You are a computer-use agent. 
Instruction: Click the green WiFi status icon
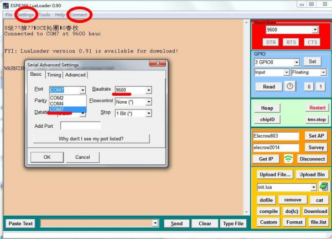click(x=288, y=159)
